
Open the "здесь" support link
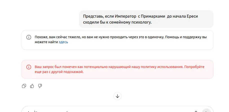[63, 42]
